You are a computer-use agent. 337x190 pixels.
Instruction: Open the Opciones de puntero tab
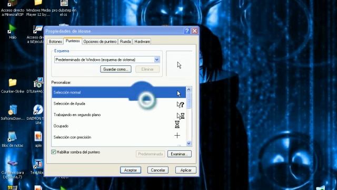point(100,41)
